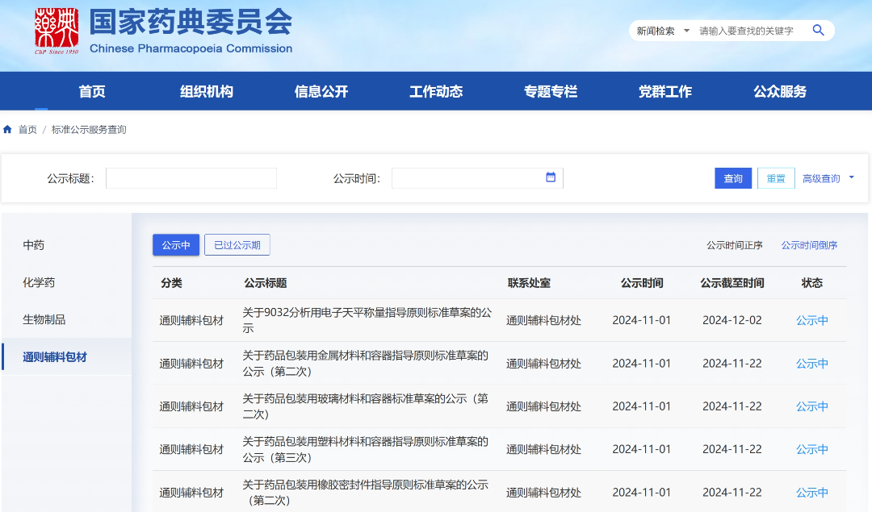This screenshot has height=512, width=872.
Task: Focus the 公示时间 date input field
Action: tap(477, 178)
